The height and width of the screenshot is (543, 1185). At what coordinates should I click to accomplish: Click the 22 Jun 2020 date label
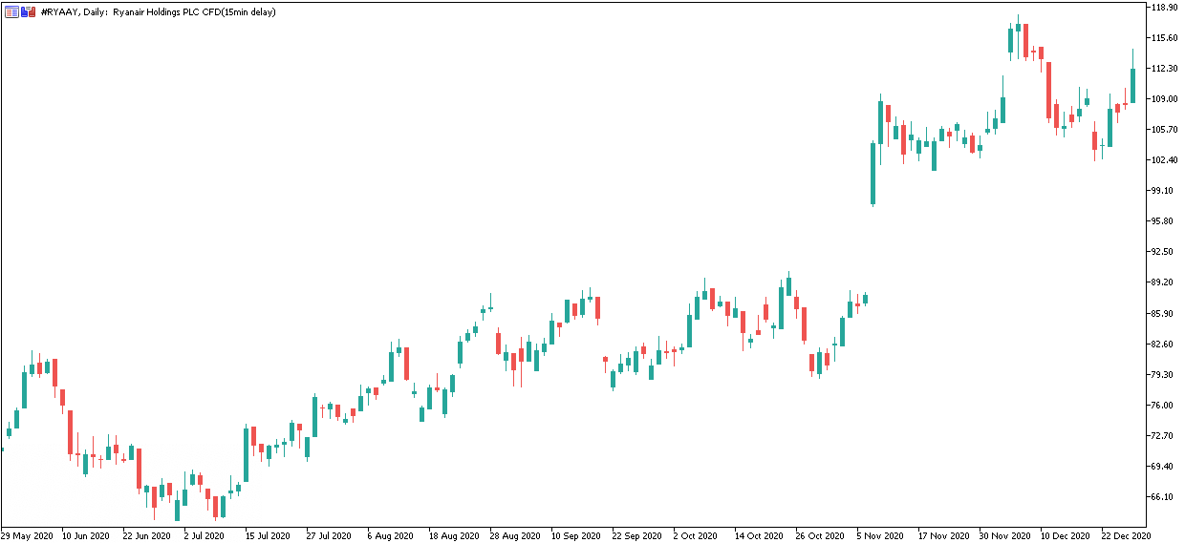coord(149,535)
